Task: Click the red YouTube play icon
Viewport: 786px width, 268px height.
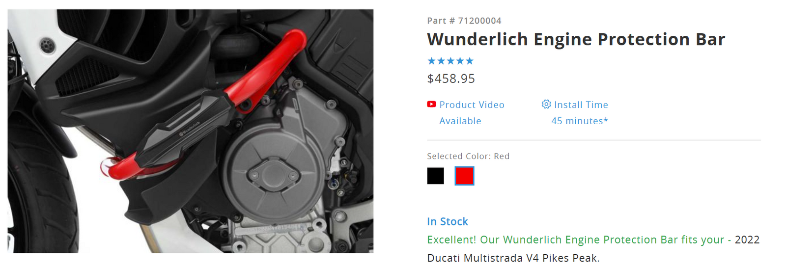Action: point(431,104)
